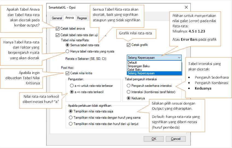This screenshot has width=232, height=148.
Task: Select Semua tabel rata-rata option
Action: (67, 45)
